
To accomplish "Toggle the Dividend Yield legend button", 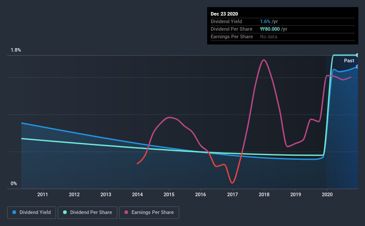I will 32,213.
